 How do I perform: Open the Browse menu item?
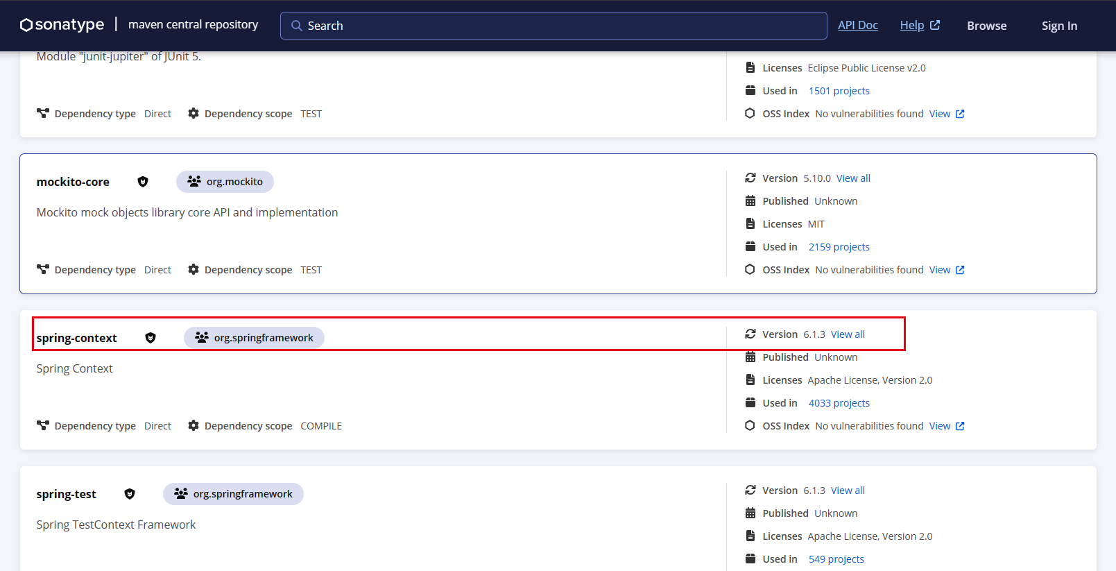point(986,26)
